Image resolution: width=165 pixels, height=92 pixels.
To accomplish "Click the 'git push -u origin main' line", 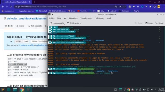I will [x=21, y=75].
